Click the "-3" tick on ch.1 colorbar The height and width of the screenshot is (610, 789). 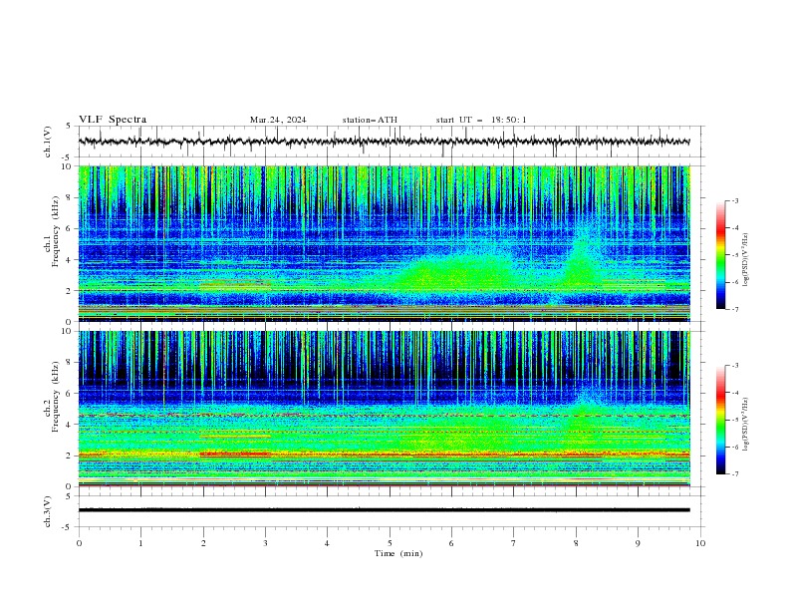coord(734,200)
